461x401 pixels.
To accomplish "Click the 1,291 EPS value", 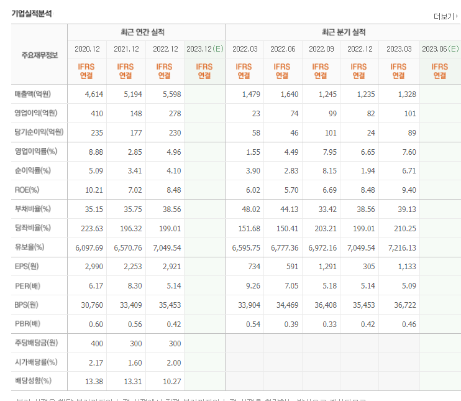I will pyautogui.click(x=327, y=267).
